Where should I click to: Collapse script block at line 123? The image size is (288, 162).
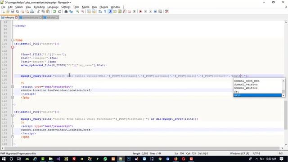(13, 126)
